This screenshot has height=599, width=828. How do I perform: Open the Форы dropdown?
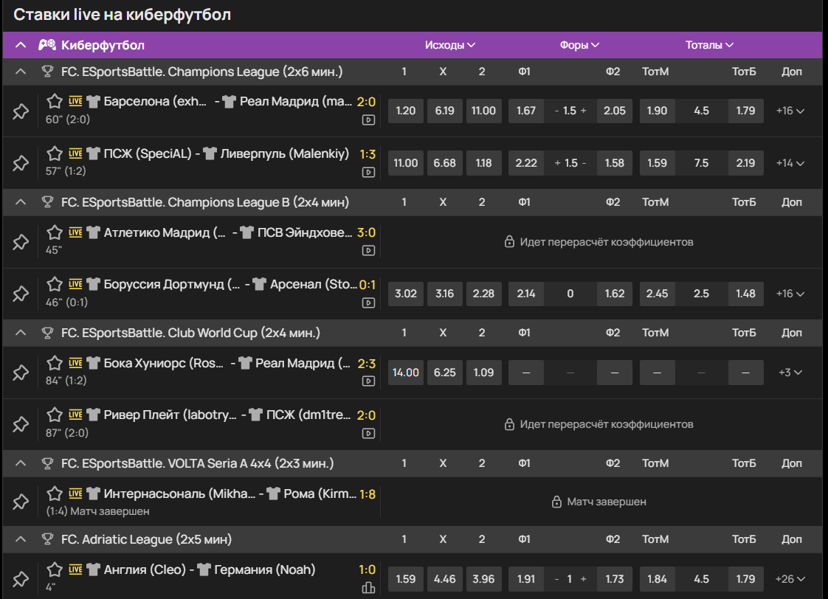pos(579,45)
